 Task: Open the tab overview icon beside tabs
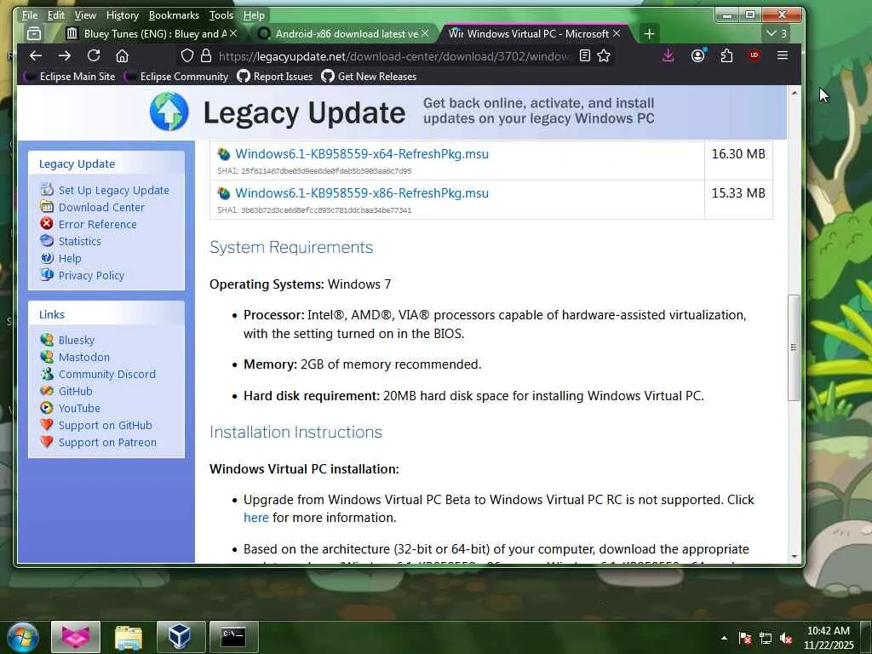34,34
